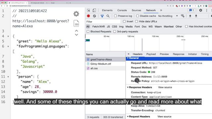The height and width of the screenshot is (119, 212).
Task: Filter requests by Doc type
Action: [144, 26]
